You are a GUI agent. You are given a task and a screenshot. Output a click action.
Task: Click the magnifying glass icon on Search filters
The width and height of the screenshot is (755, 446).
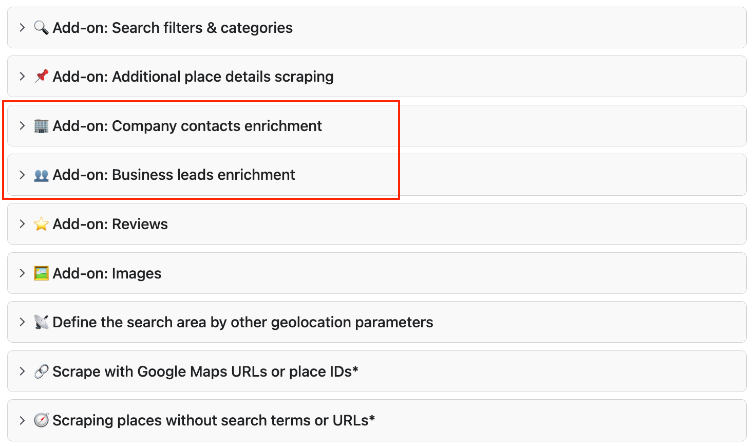[x=41, y=27]
